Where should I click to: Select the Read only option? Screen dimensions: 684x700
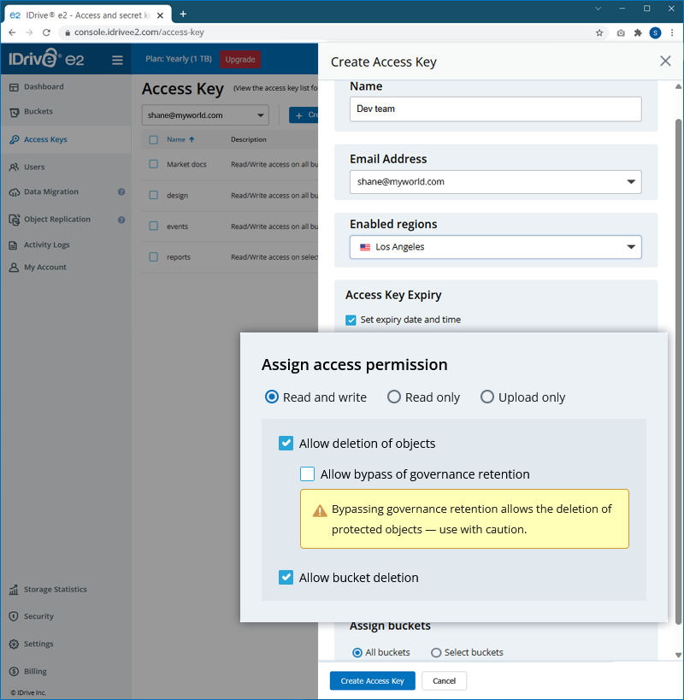click(x=394, y=397)
